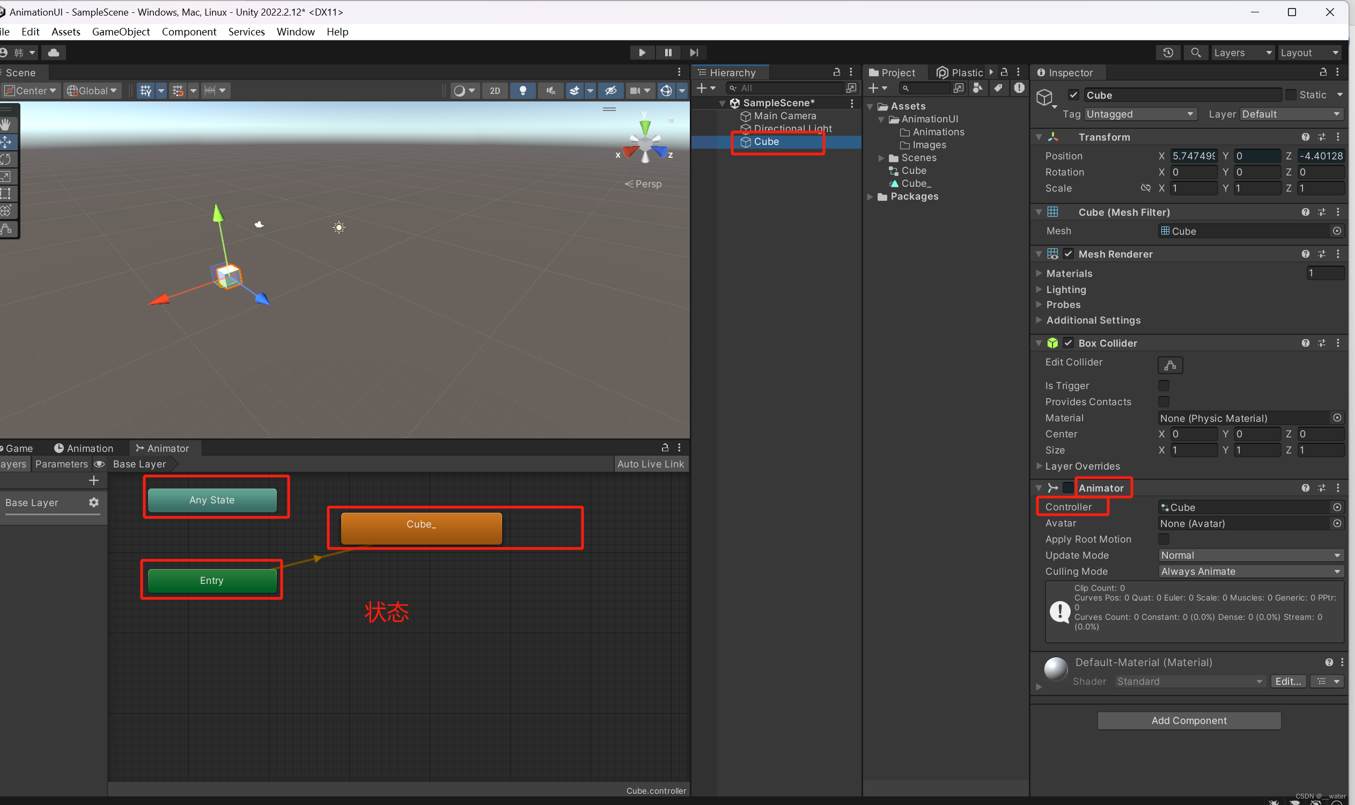Image resolution: width=1355 pixels, height=805 pixels.
Task: Open the global Search magnifier icon
Action: pos(1195,53)
